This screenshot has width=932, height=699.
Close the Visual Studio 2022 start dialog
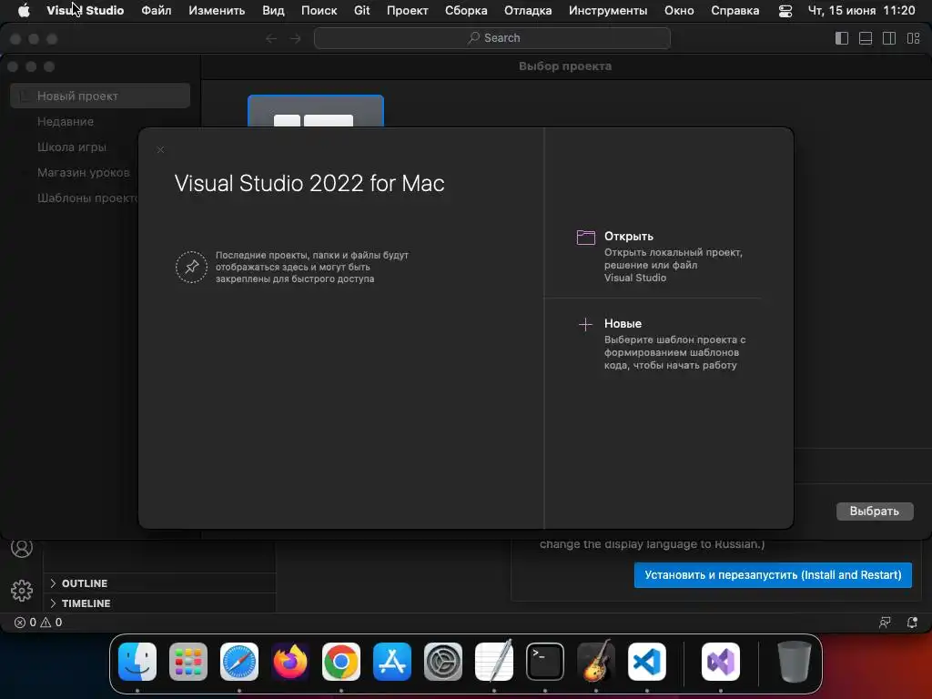(x=160, y=150)
